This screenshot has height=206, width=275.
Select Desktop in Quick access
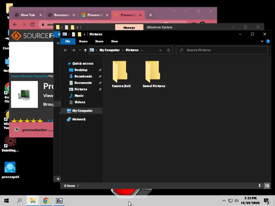tap(81, 70)
